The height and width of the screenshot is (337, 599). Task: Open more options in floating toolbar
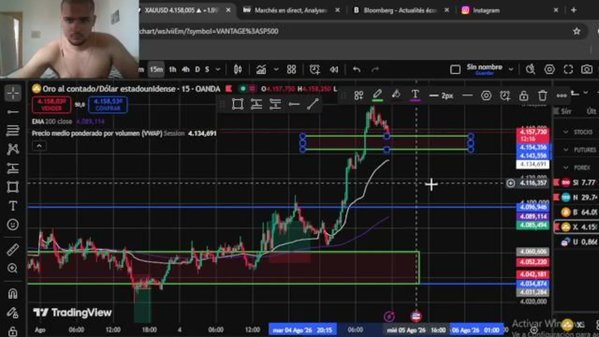pos(562,95)
